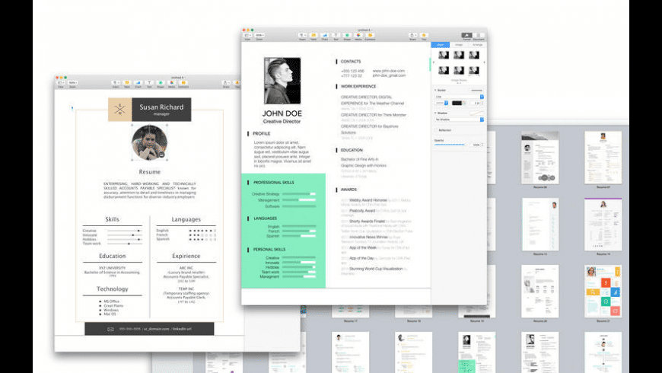Click Insert button in John Doe window toolbar
This screenshot has height=373, width=662.
302,36
